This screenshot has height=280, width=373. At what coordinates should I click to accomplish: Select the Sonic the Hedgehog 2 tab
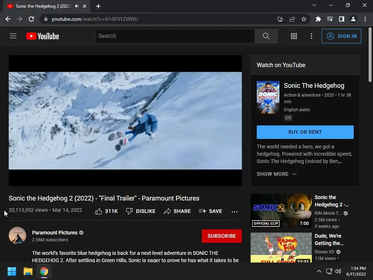click(x=47, y=6)
